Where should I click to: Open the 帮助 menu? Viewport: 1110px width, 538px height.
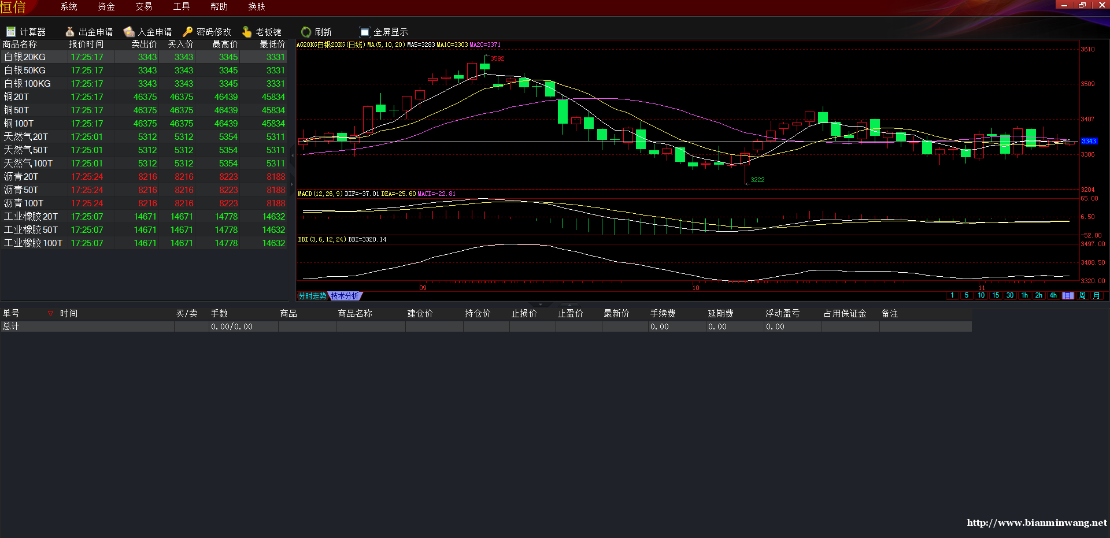(219, 6)
